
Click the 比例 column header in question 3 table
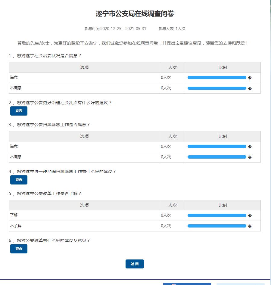point(223,136)
